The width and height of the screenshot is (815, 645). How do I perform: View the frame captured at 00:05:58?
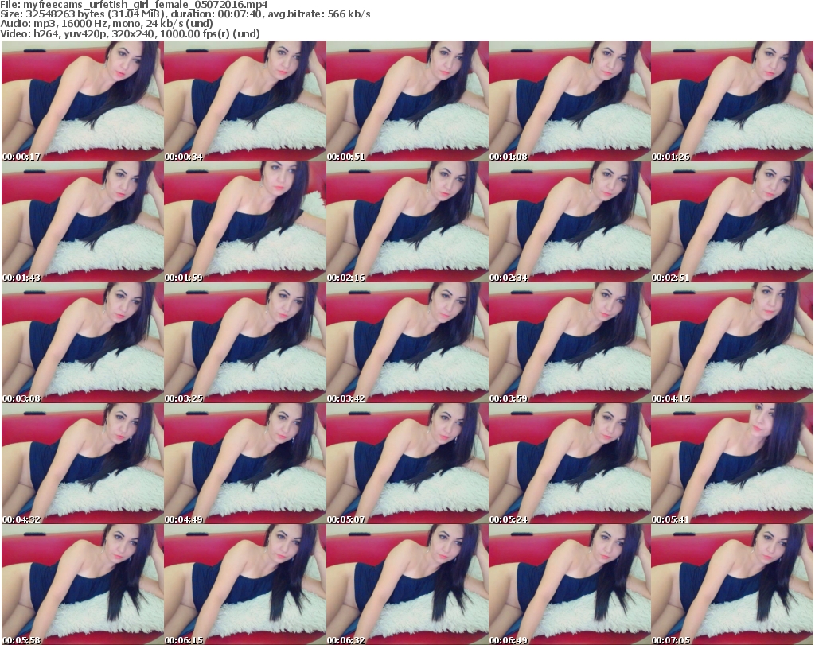click(x=83, y=585)
